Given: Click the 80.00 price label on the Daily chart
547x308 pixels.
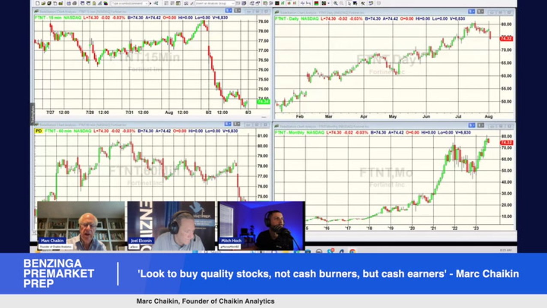Looking at the screenshot, I should (x=506, y=24).
